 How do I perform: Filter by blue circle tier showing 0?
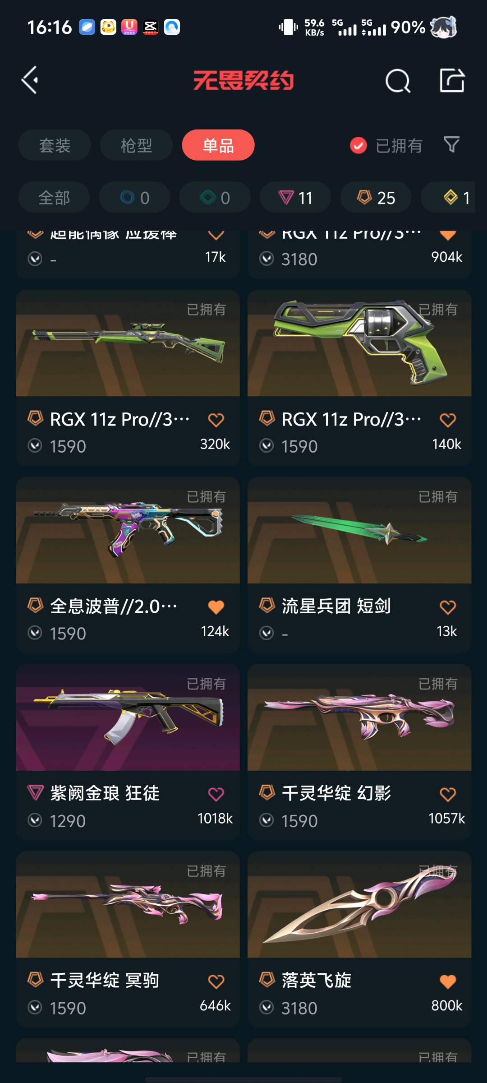(134, 197)
